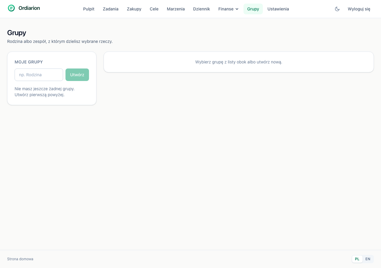Expand the Finanse dropdown menu
The height and width of the screenshot is (268, 381).
pos(228,9)
